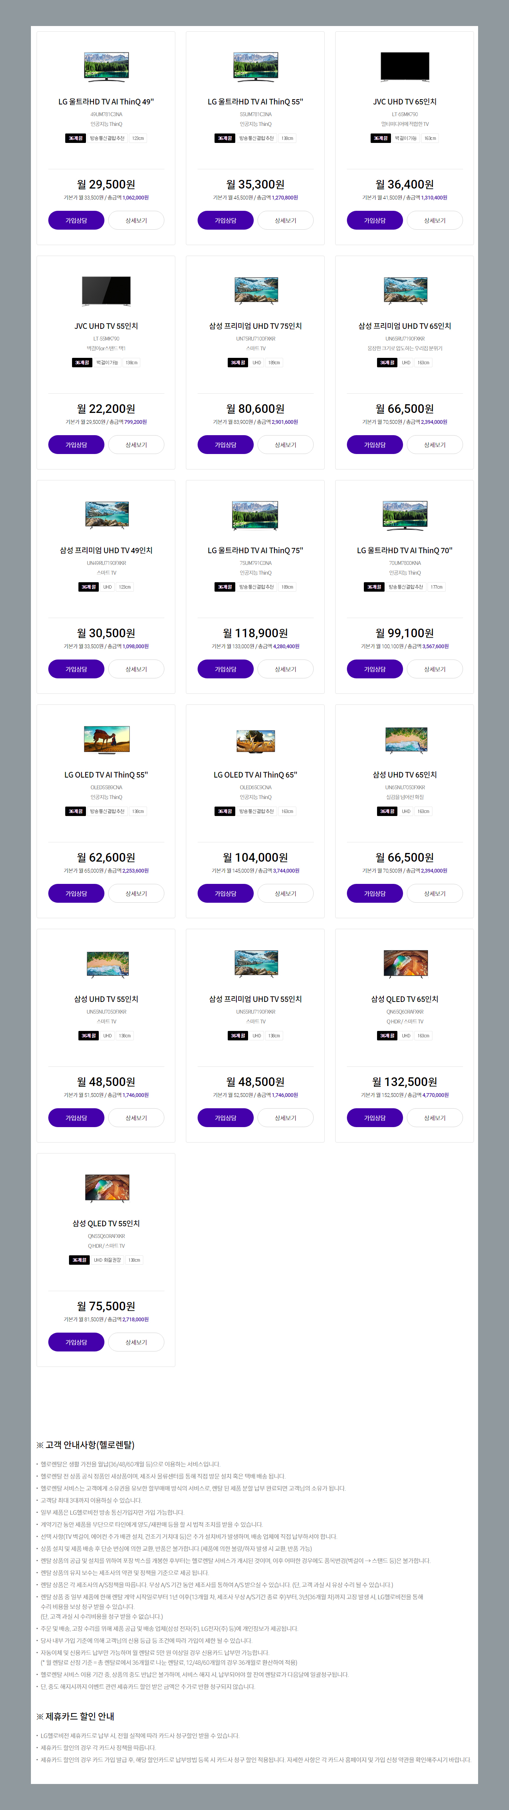Open the 삼성 프리미엄 UHD TV 55인치 product title
Image resolution: width=509 pixels, height=1810 pixels.
coord(255,999)
